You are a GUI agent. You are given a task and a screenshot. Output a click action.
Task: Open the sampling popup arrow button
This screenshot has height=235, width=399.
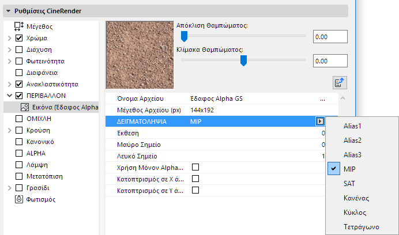pos(320,122)
